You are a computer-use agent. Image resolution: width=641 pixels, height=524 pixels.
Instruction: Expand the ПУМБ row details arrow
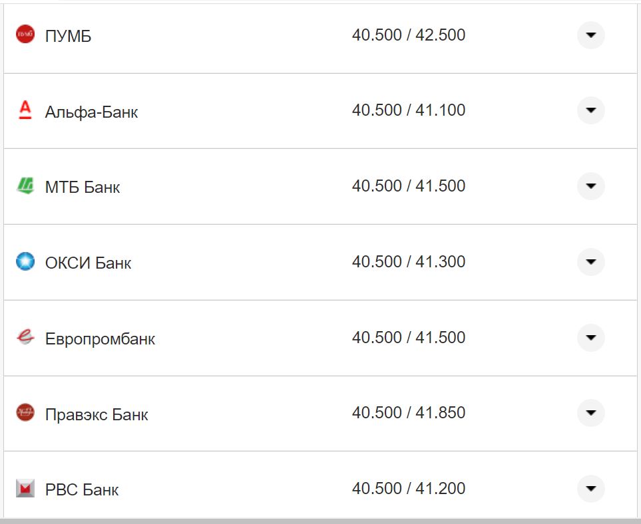[x=590, y=35]
